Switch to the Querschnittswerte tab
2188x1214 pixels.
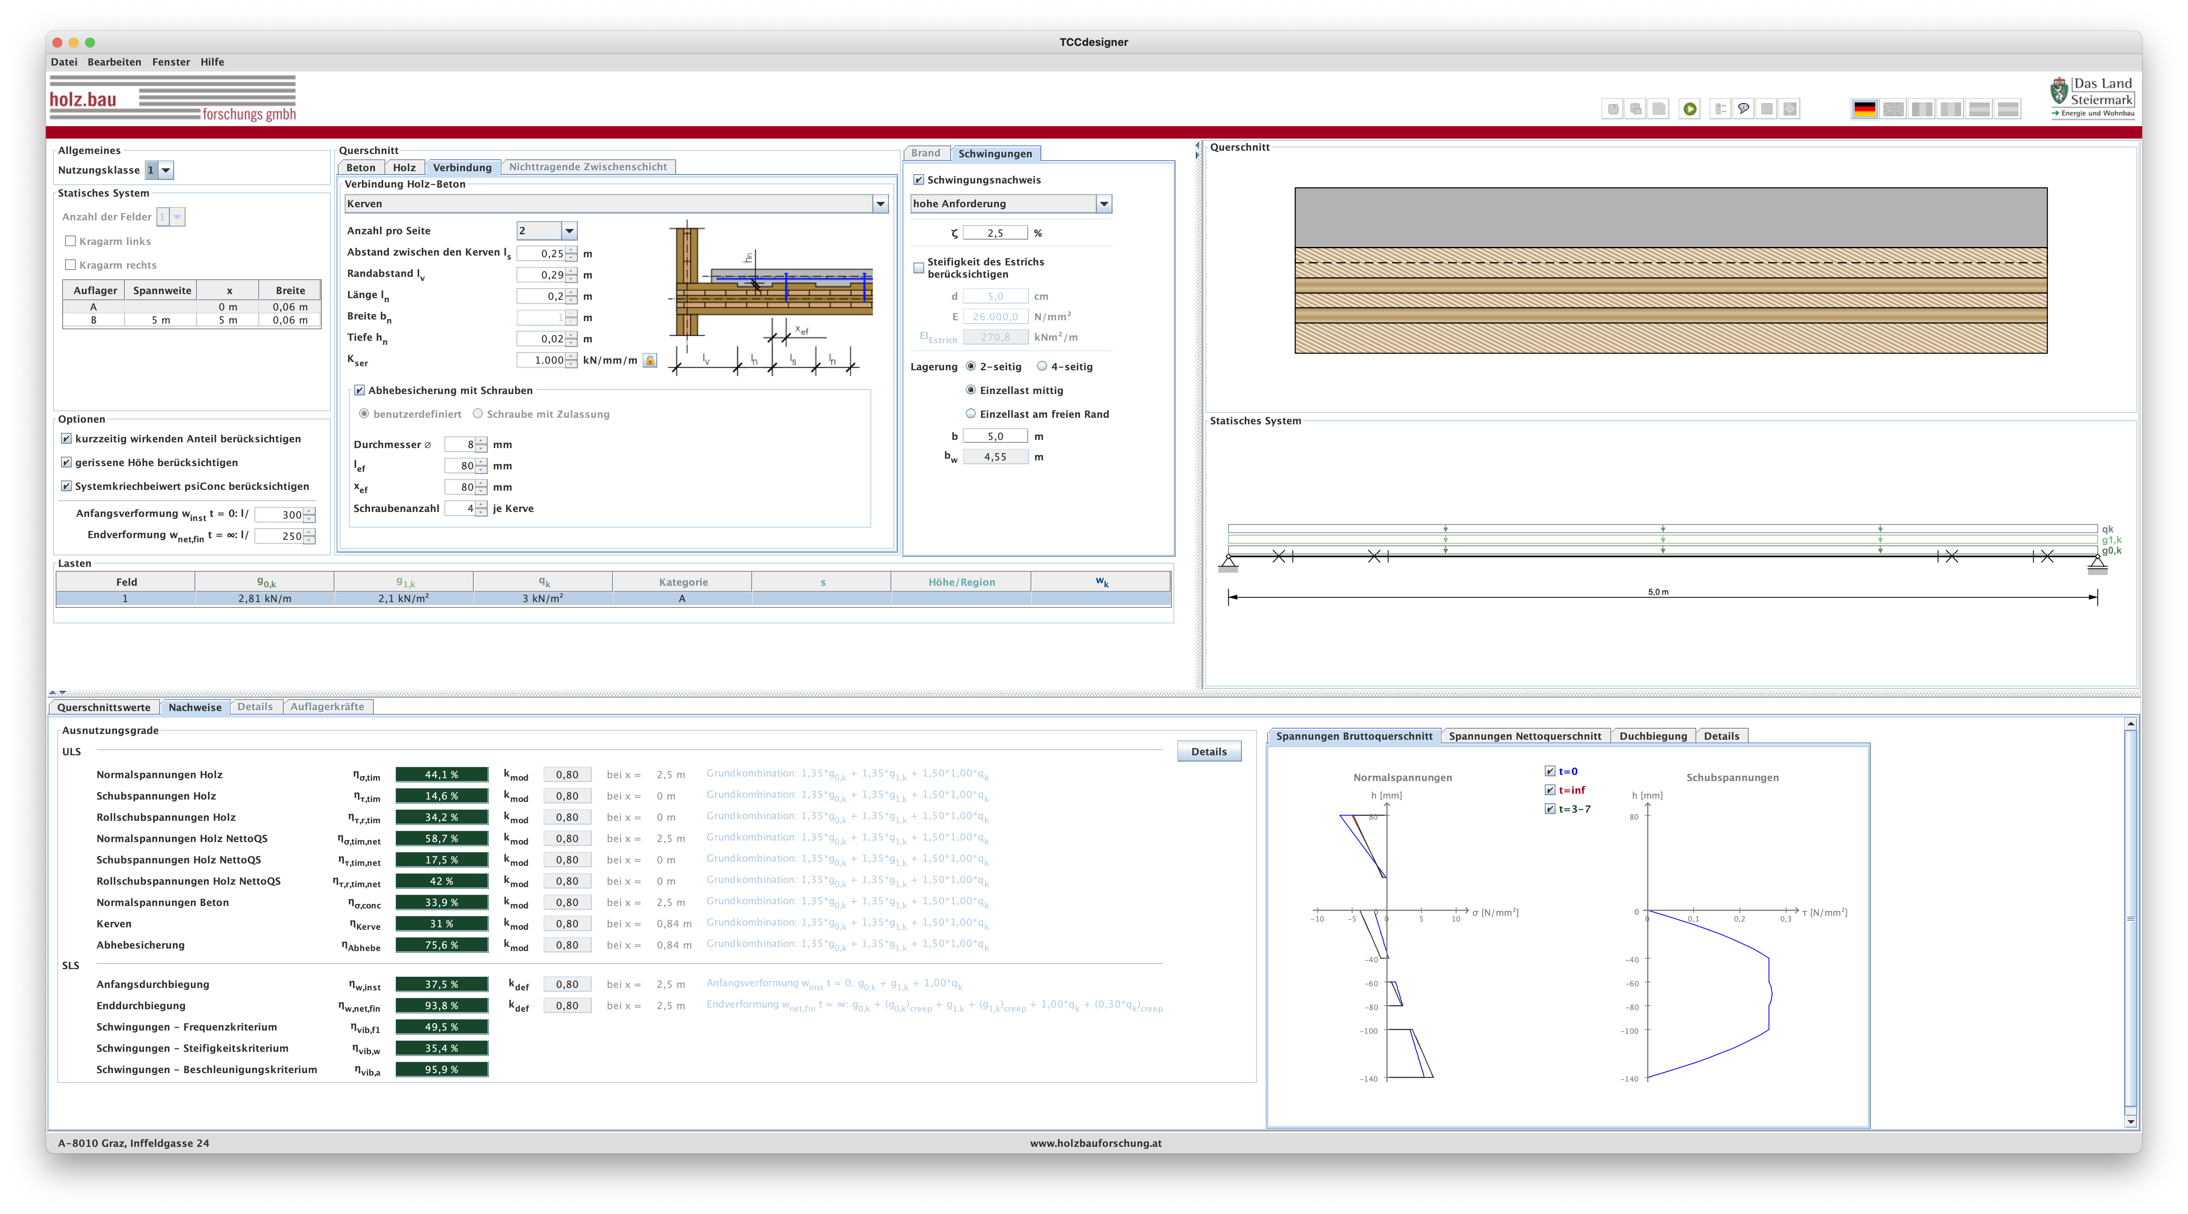pyautogui.click(x=104, y=707)
